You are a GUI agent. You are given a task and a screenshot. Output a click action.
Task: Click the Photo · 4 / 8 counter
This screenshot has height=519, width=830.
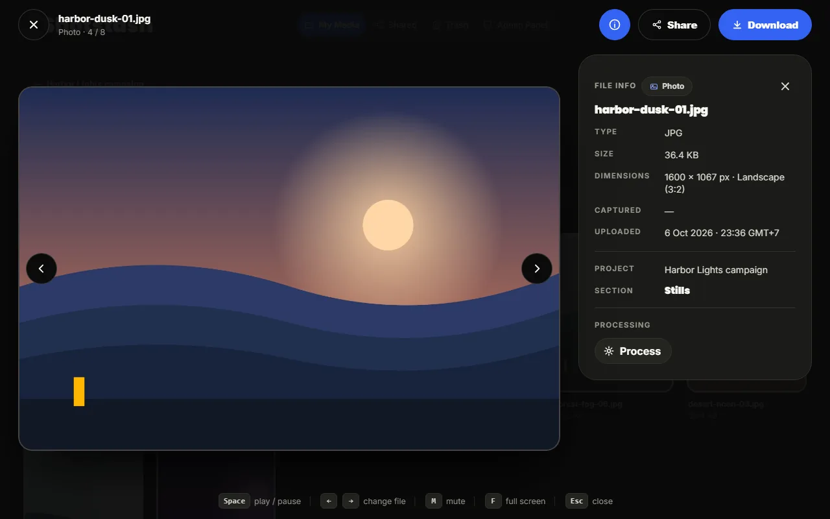click(82, 32)
